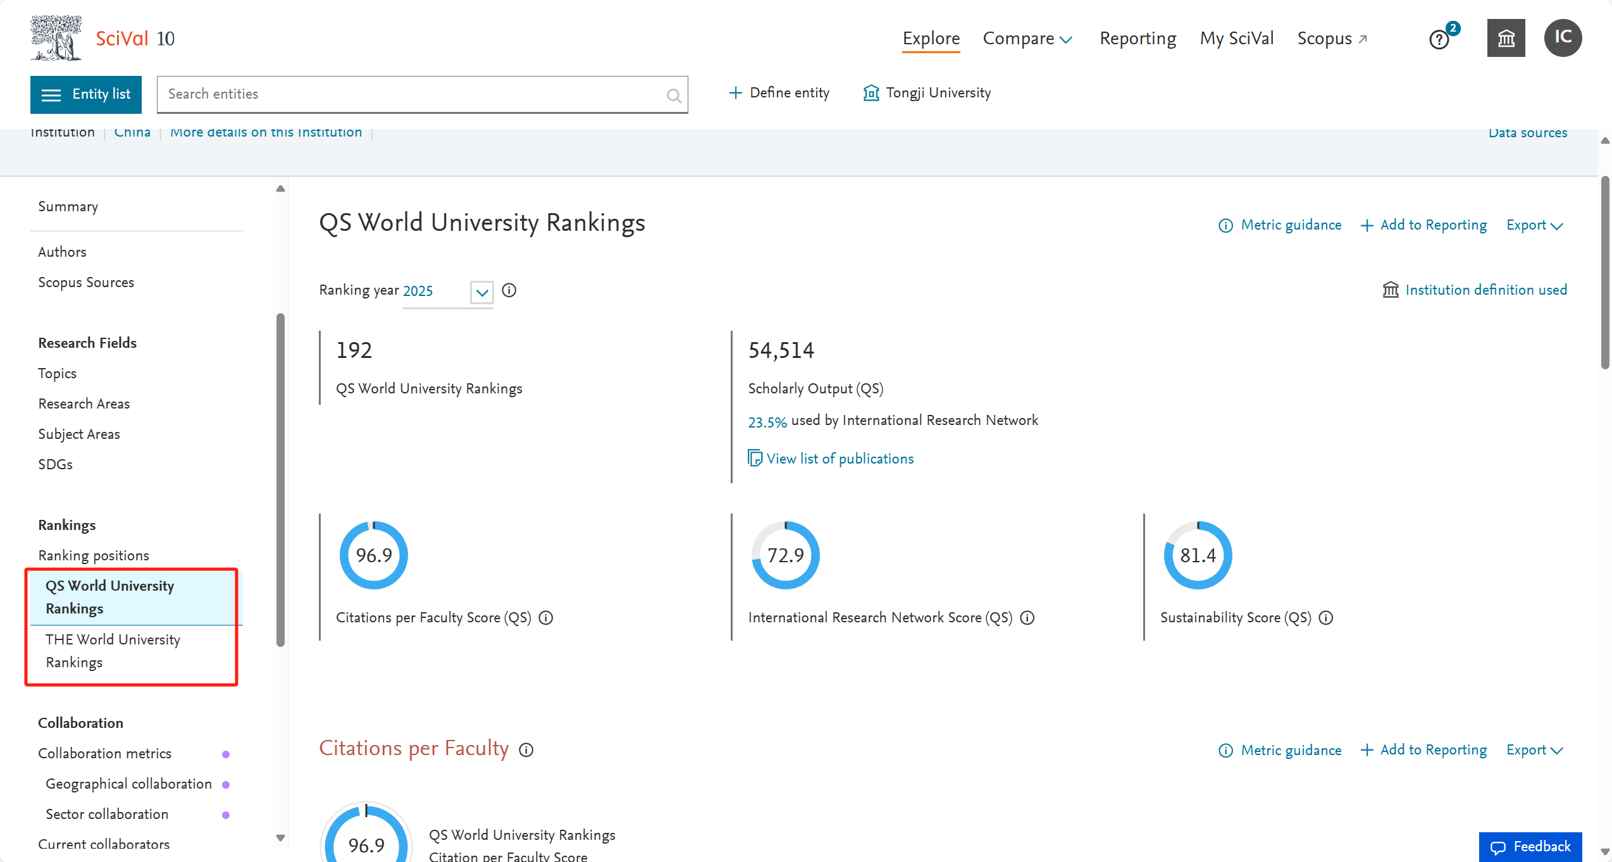
Task: Select Subject Areas in the sidebar
Action: [x=79, y=434]
